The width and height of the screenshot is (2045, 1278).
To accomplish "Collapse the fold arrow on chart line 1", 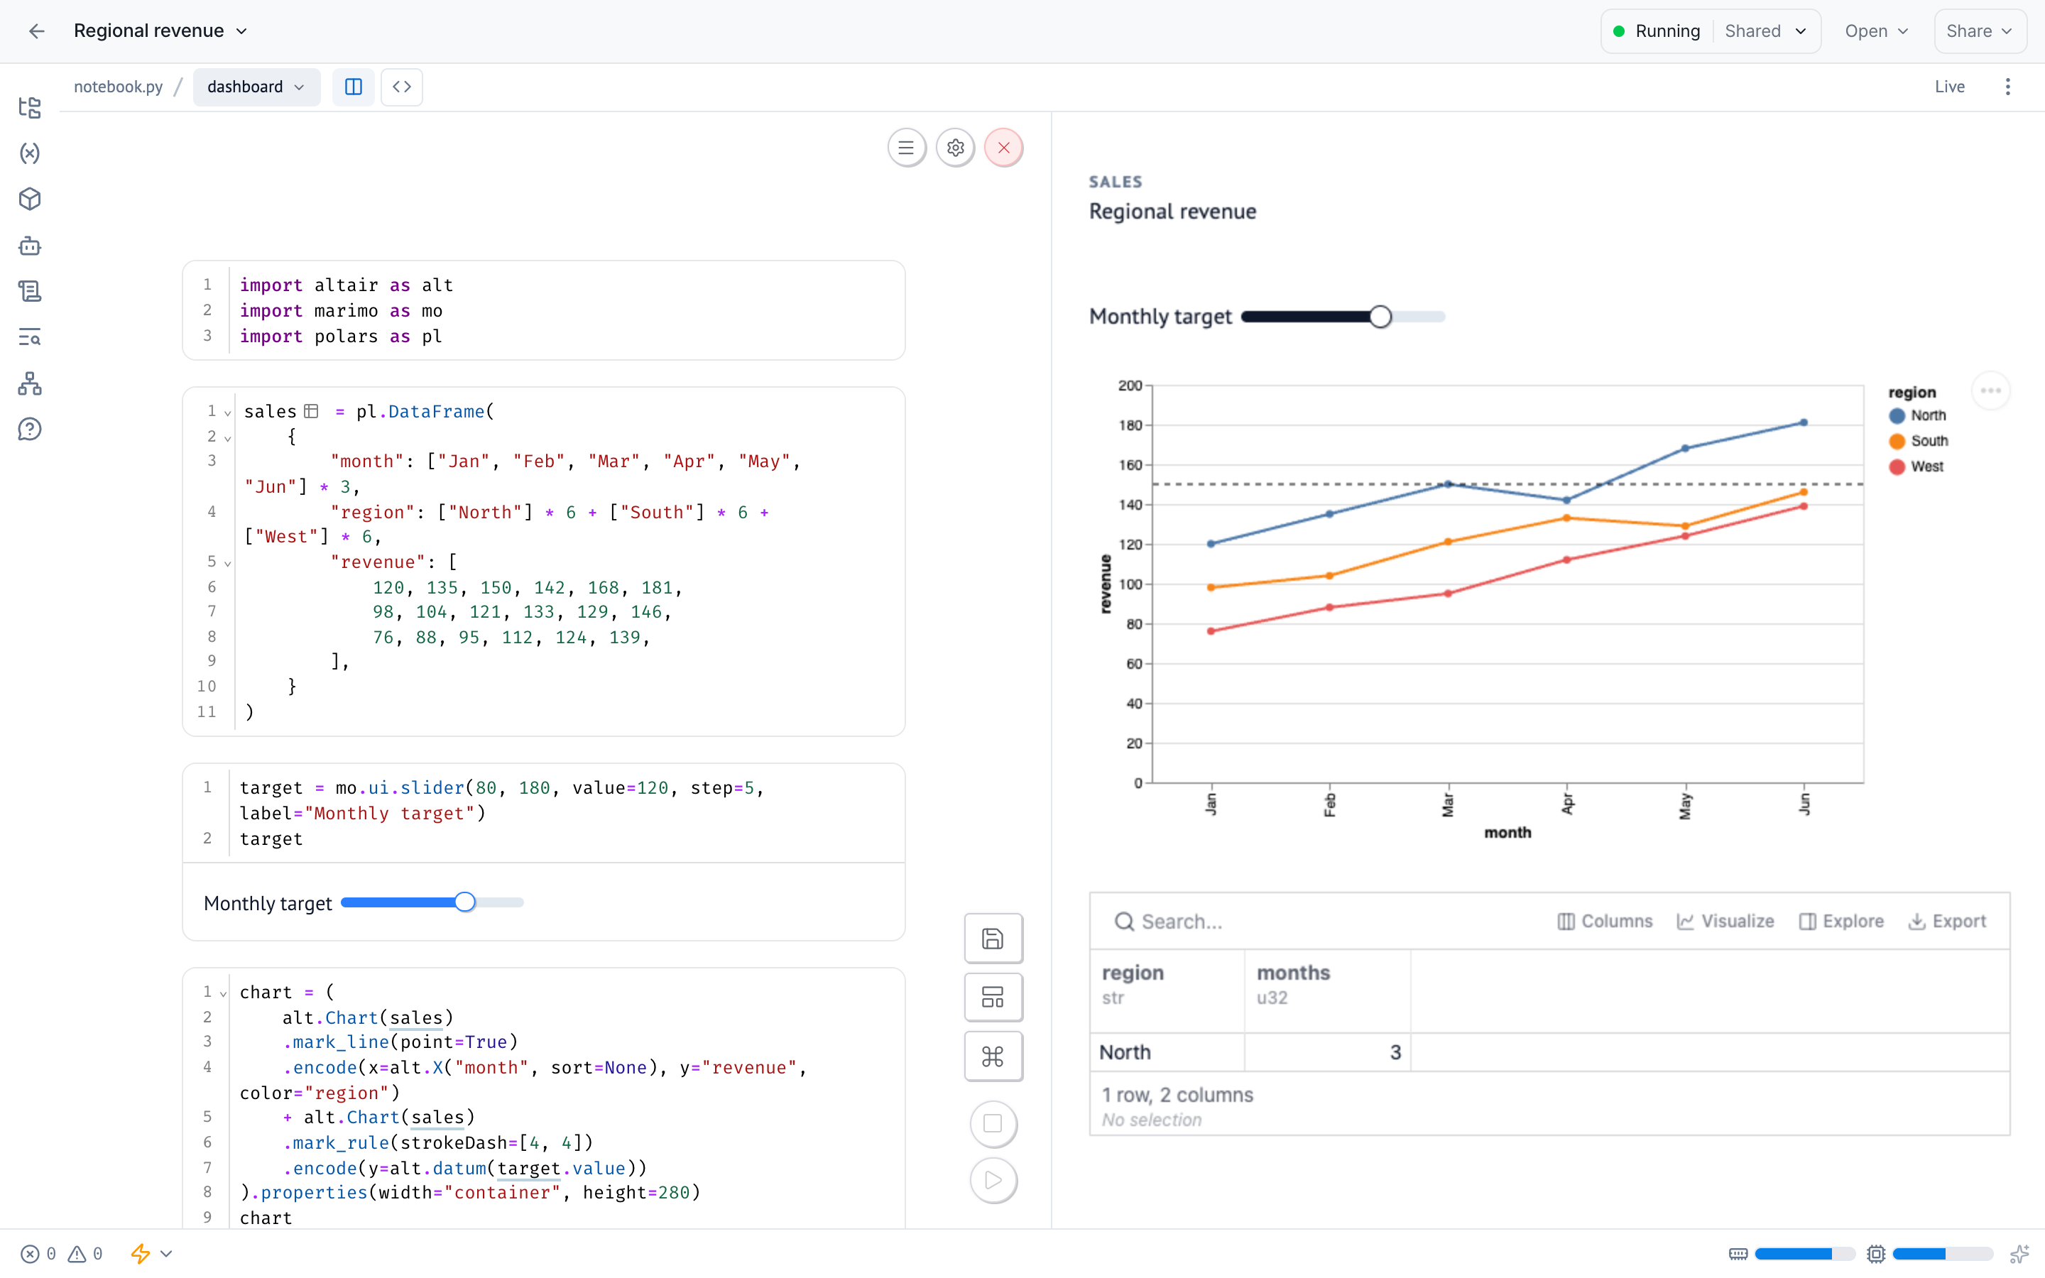I will point(223,993).
